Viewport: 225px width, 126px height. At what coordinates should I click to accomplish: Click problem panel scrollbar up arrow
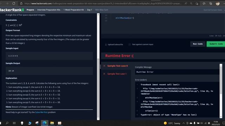point(98,15)
